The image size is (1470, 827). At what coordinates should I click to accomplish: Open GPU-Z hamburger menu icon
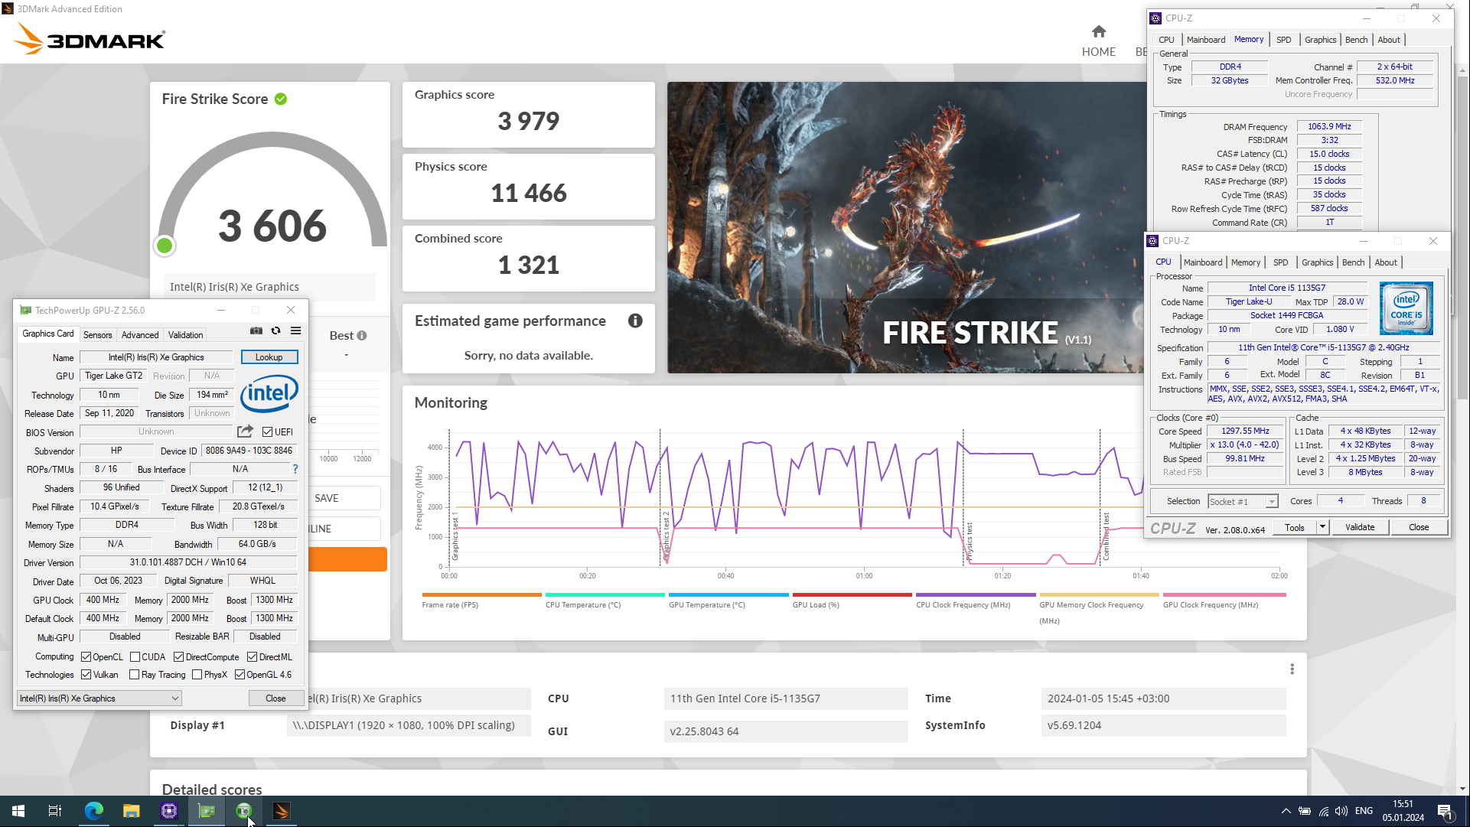pyautogui.click(x=295, y=330)
